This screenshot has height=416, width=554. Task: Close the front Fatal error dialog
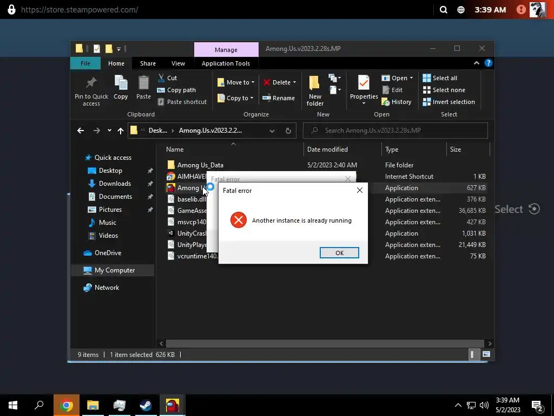[360, 190]
